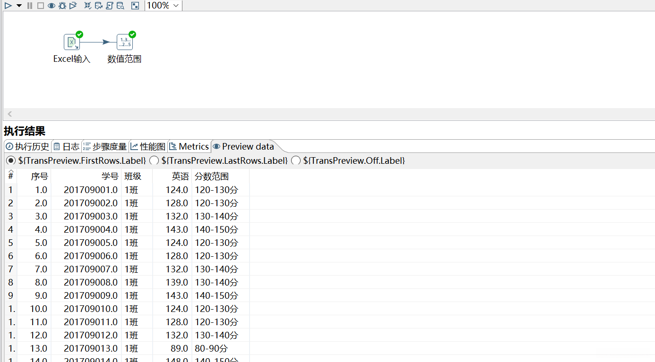The height and width of the screenshot is (362, 655).
Task: Click the 89.0 English score cell
Action: pyautogui.click(x=172, y=348)
